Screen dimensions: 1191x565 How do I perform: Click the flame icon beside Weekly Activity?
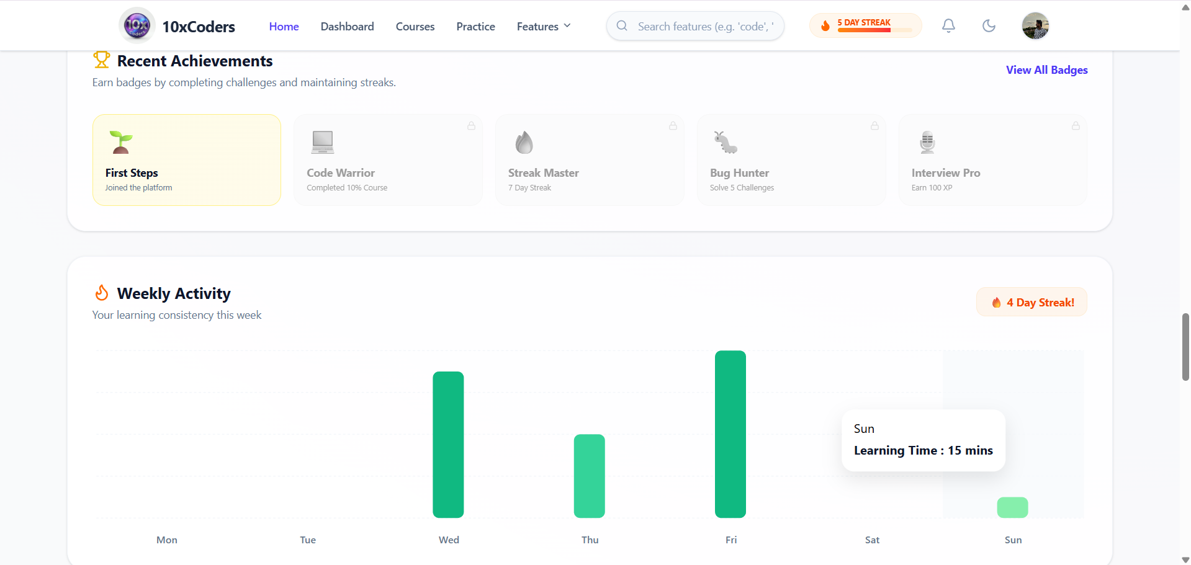[x=102, y=293]
